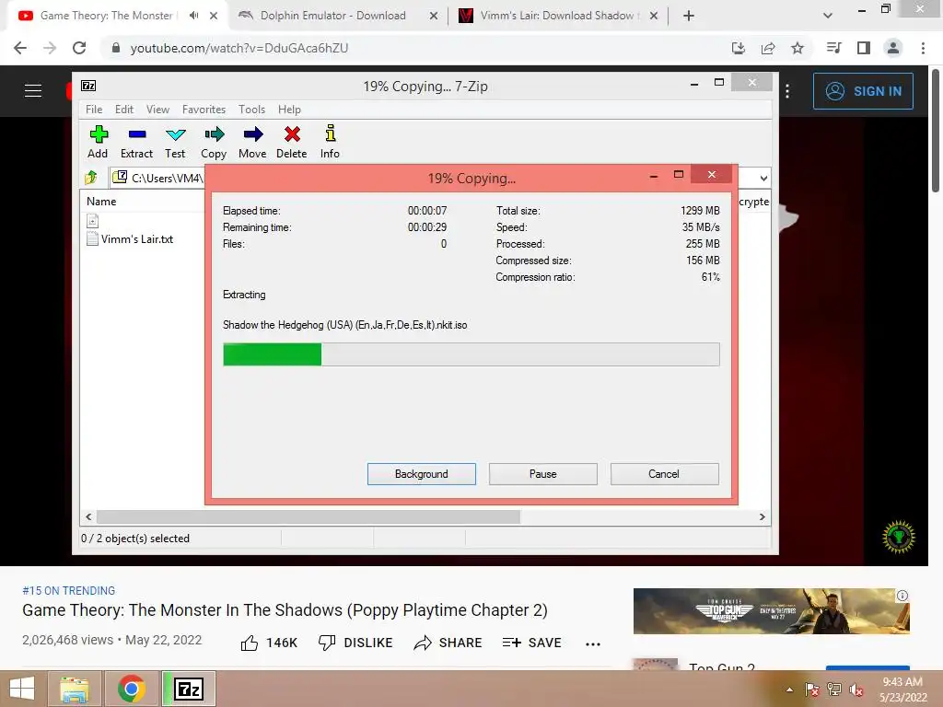Open the Chrome three-dot menu
Viewport: 943px width, 707px height.
click(x=923, y=48)
